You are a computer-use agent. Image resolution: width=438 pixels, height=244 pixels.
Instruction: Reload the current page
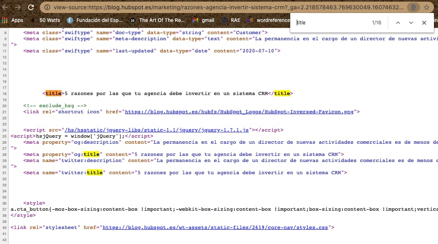31,7
